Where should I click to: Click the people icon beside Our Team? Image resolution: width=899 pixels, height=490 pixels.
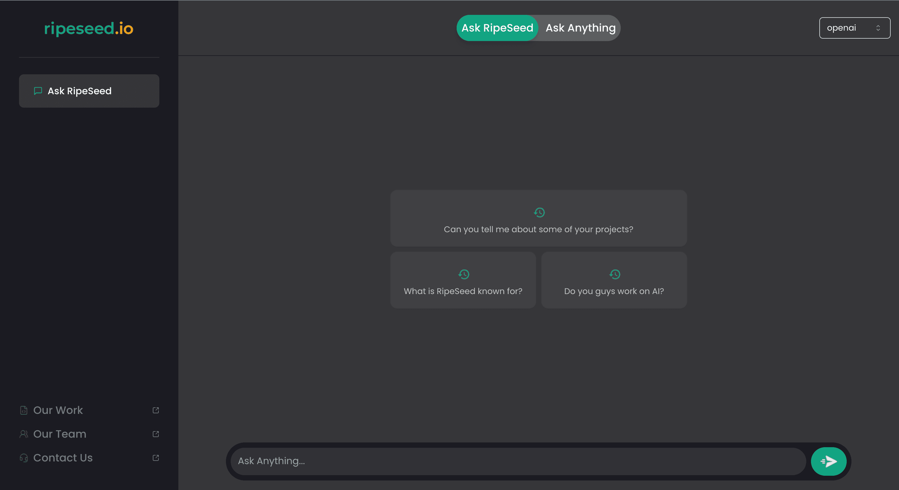coord(24,434)
